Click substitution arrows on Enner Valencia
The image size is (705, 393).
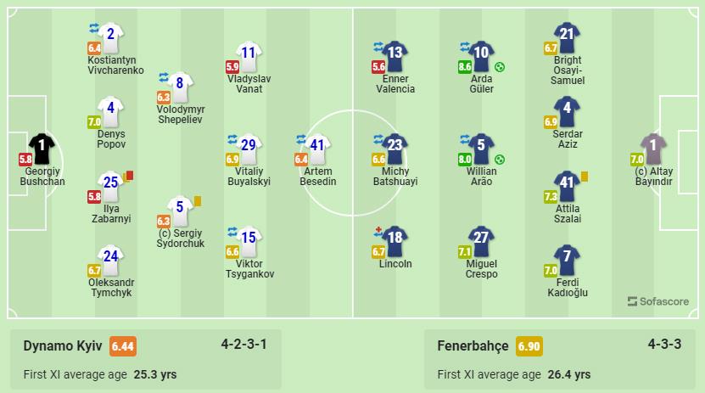378,47
